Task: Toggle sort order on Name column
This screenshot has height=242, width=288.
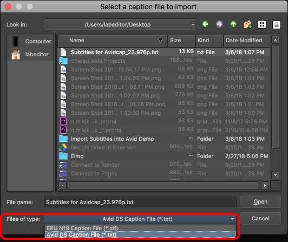Action: coord(113,41)
